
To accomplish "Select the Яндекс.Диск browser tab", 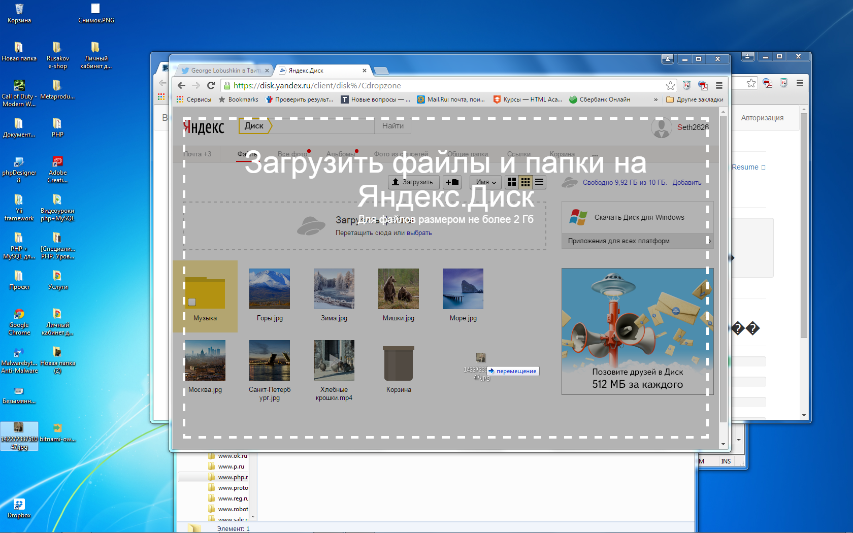I will (323, 71).
